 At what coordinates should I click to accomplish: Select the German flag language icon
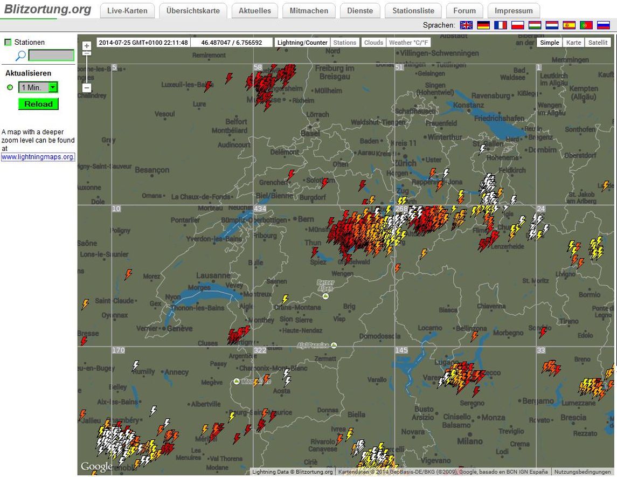tap(483, 25)
